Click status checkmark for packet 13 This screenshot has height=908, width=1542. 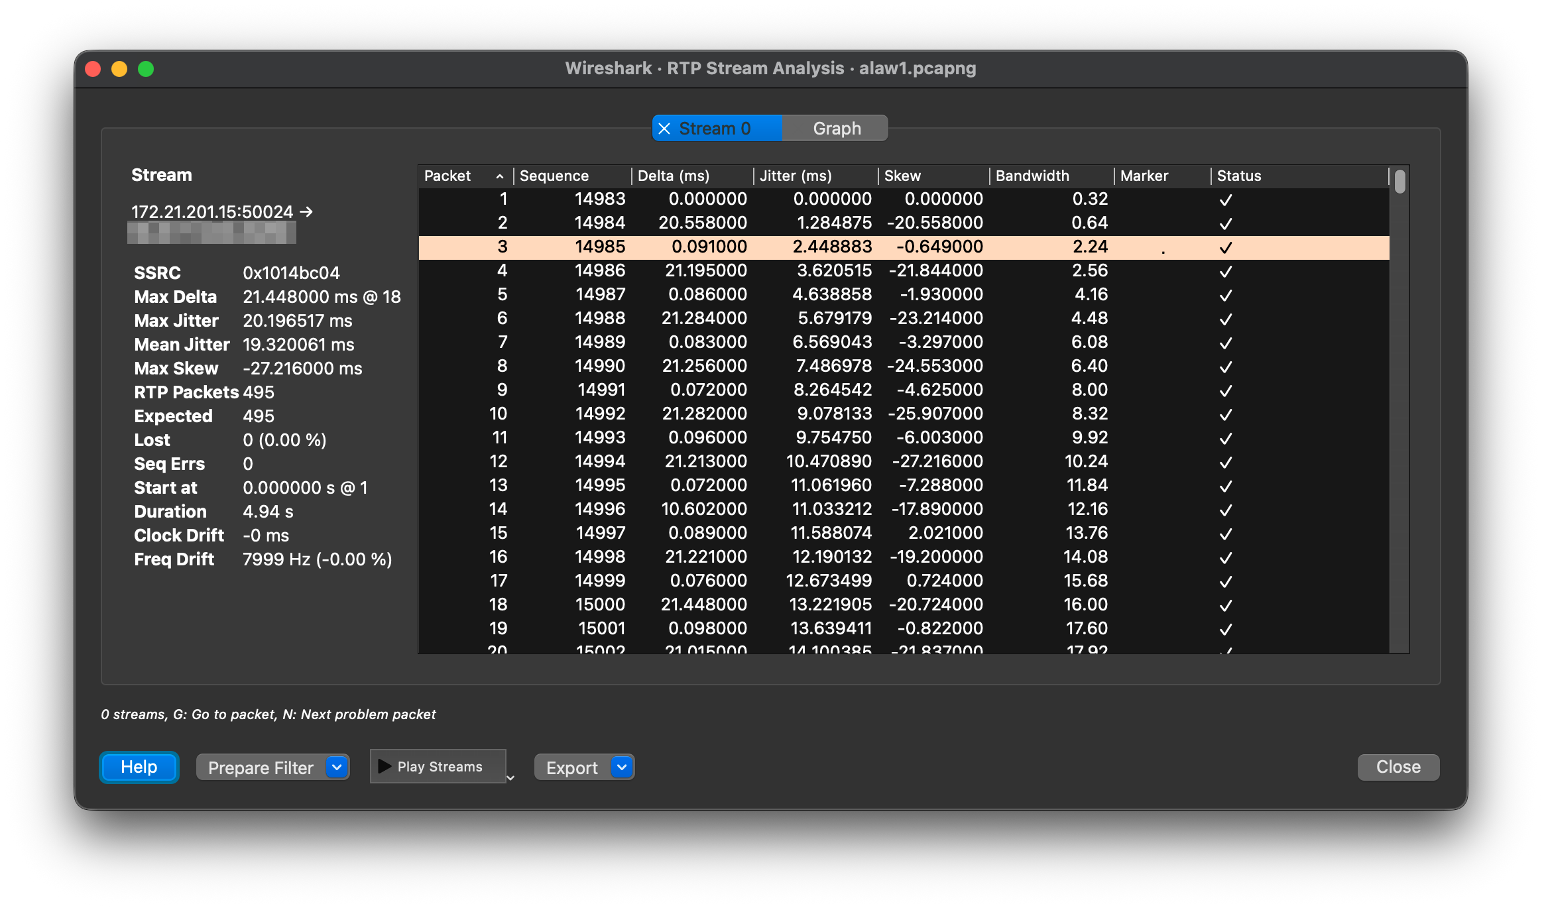click(x=1226, y=486)
